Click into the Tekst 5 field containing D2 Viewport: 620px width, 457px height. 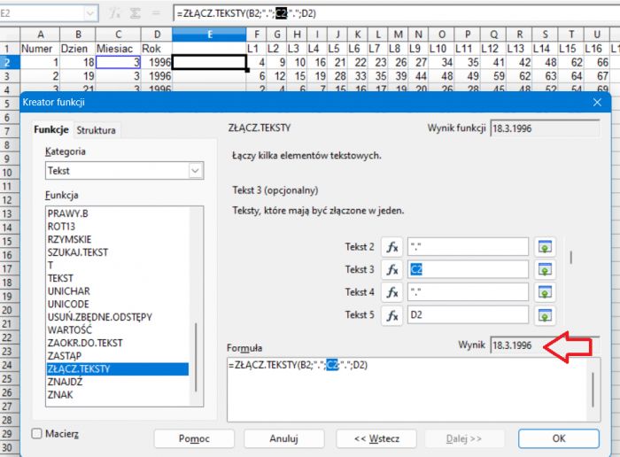tap(468, 315)
